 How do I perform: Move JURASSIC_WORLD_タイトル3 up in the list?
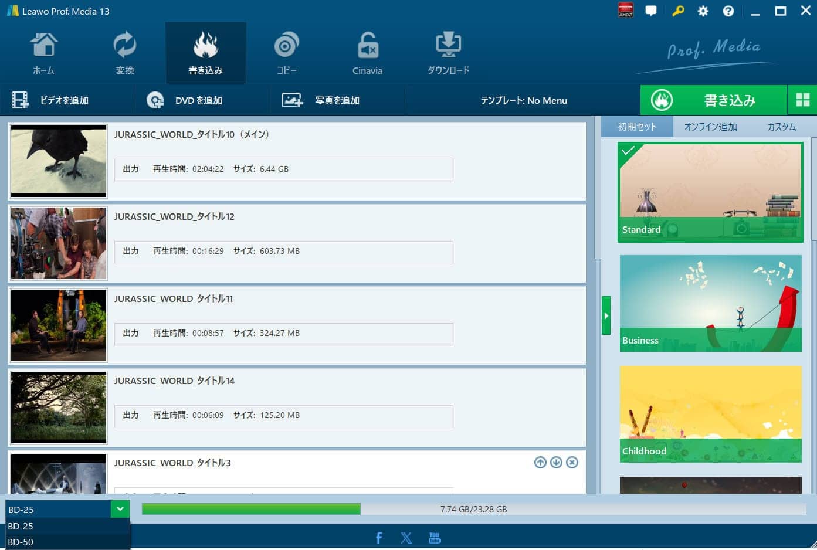[x=540, y=463]
